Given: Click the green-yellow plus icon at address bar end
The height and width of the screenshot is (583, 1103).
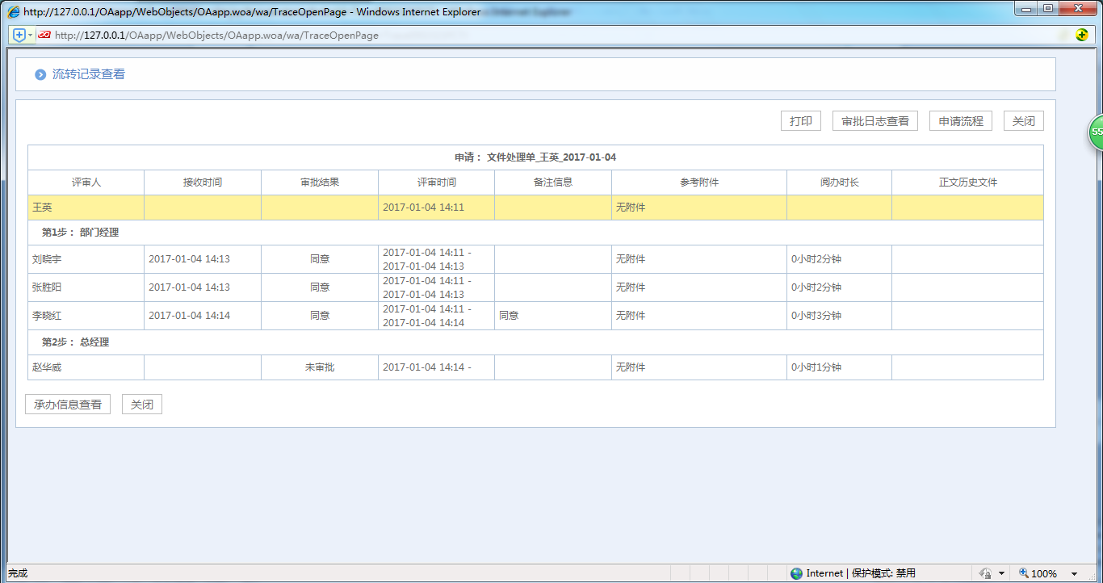Looking at the screenshot, I should tap(1082, 35).
